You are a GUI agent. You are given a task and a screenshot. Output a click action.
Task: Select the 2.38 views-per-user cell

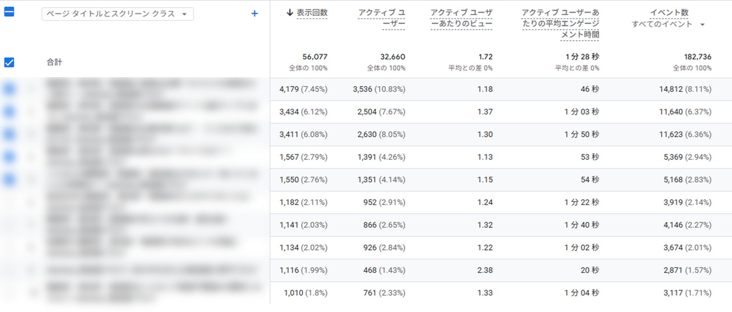point(485,270)
